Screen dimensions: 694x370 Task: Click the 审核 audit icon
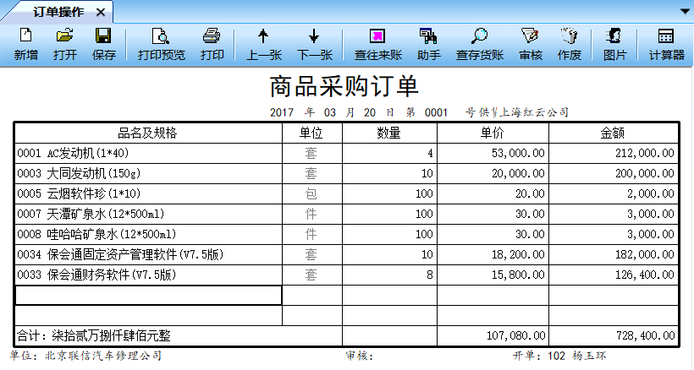531,44
